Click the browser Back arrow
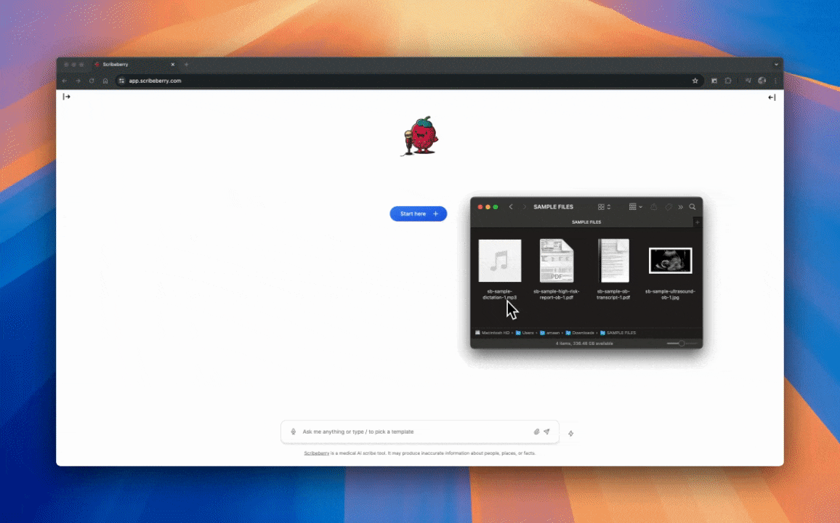Image resolution: width=840 pixels, height=523 pixels. pos(65,81)
